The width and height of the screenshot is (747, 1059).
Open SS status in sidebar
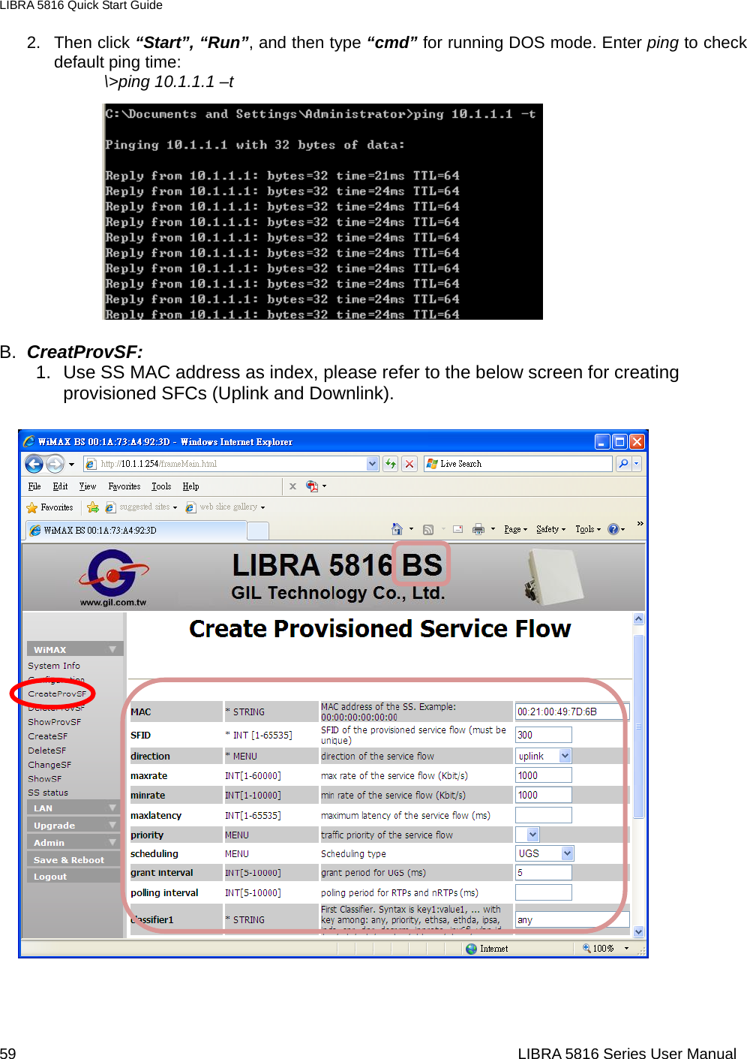click(48, 793)
